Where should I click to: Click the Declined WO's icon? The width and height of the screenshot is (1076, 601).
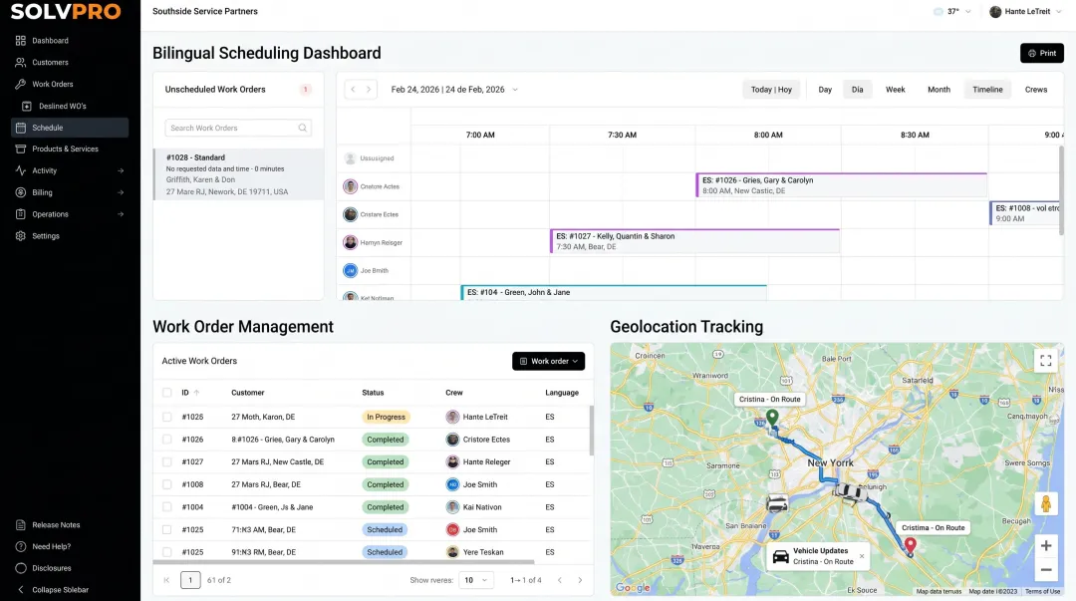tap(27, 106)
